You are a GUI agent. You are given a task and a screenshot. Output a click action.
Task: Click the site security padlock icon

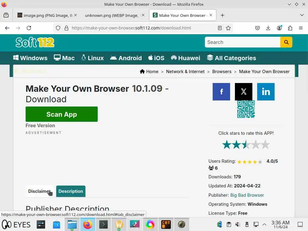click(x=66, y=28)
